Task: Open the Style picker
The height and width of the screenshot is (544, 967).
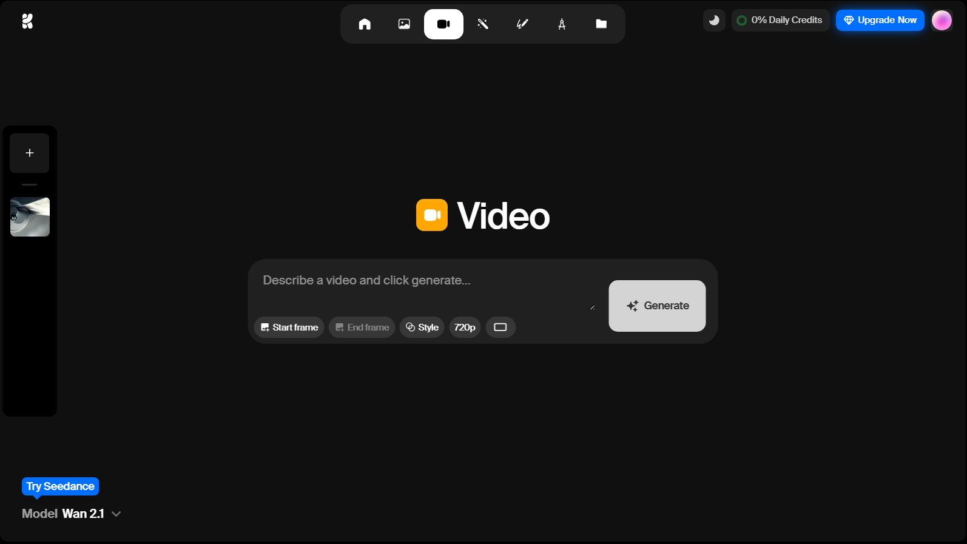Action: tap(422, 327)
